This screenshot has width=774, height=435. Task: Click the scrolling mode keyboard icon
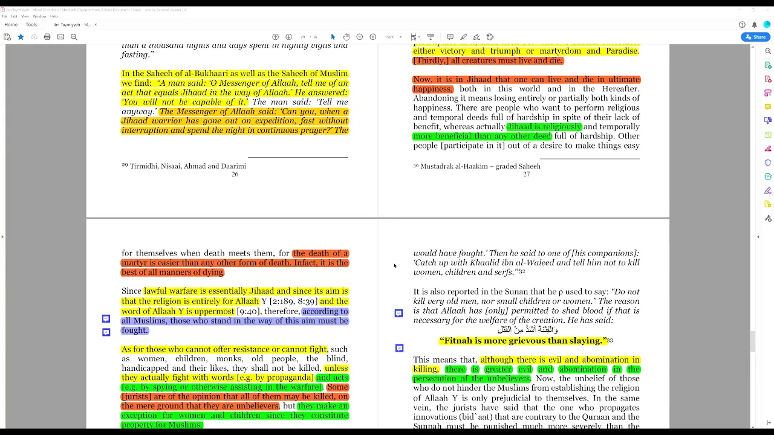point(431,37)
